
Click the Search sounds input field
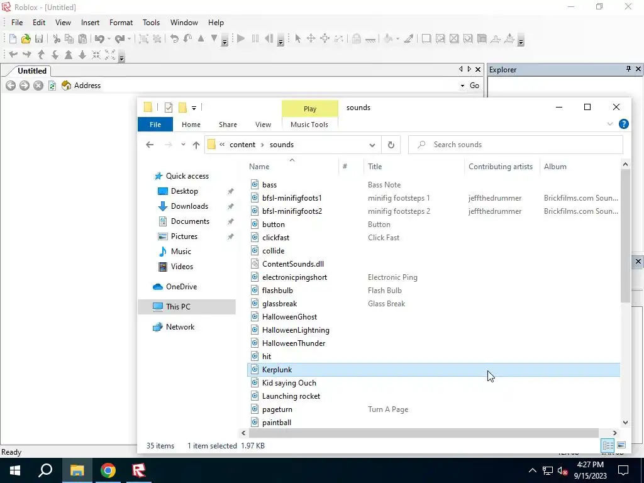click(x=516, y=145)
